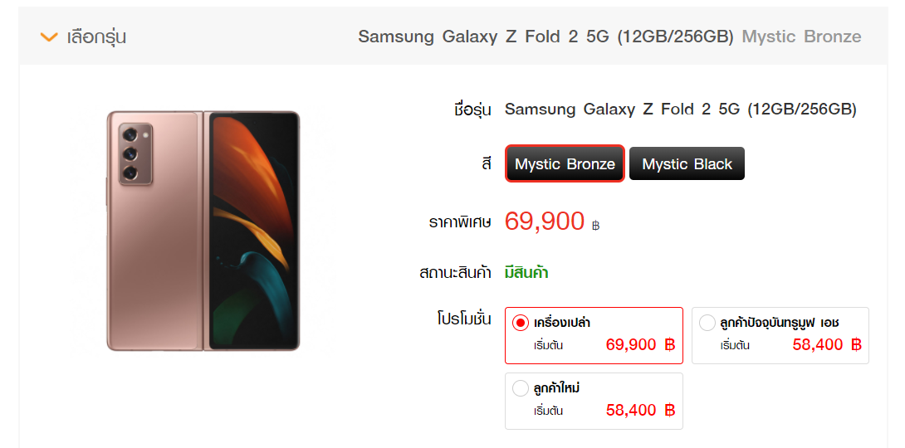Select the ลูกค้าปัจจุบันทรูมูฟ เอช radio button
This screenshot has width=905, height=448.
(x=707, y=323)
